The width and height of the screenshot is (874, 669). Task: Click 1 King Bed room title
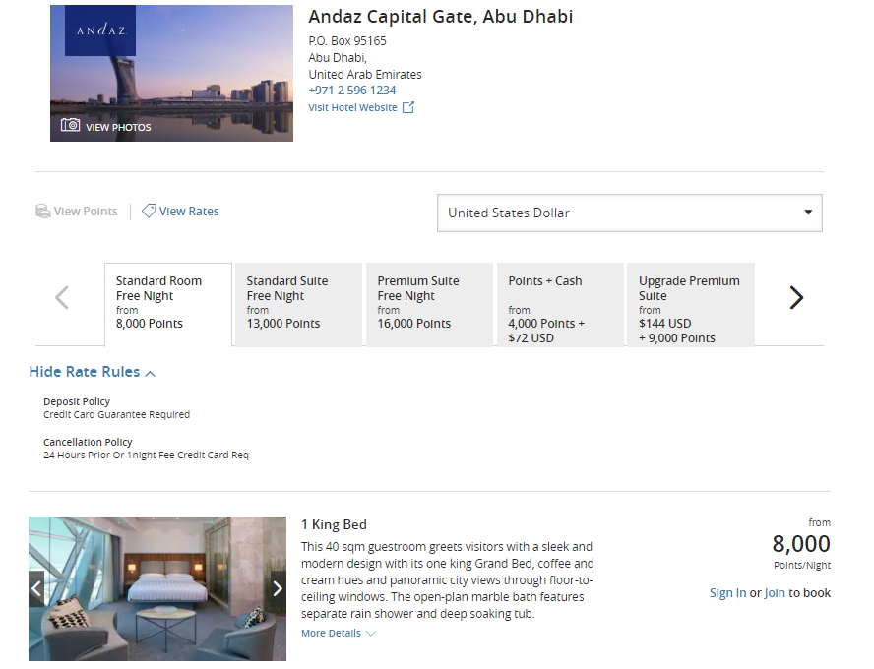(x=334, y=524)
